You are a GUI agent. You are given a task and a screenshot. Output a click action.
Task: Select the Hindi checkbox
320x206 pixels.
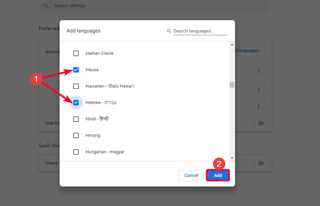76,119
